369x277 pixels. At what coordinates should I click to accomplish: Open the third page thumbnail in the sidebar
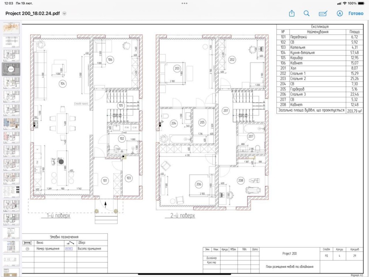[x=10, y=55]
